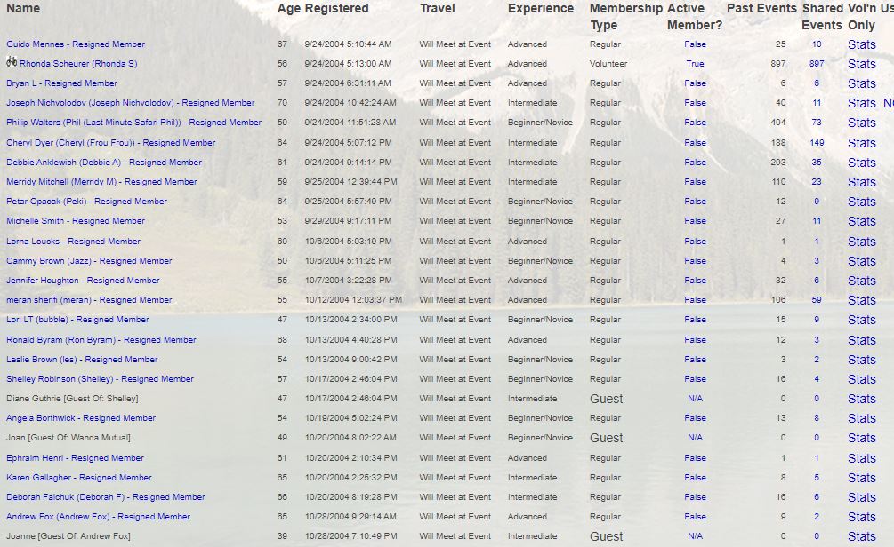This screenshot has width=894, height=547.
Task: Open Leslie Brown (les) profile
Action: pyautogui.click(x=82, y=360)
